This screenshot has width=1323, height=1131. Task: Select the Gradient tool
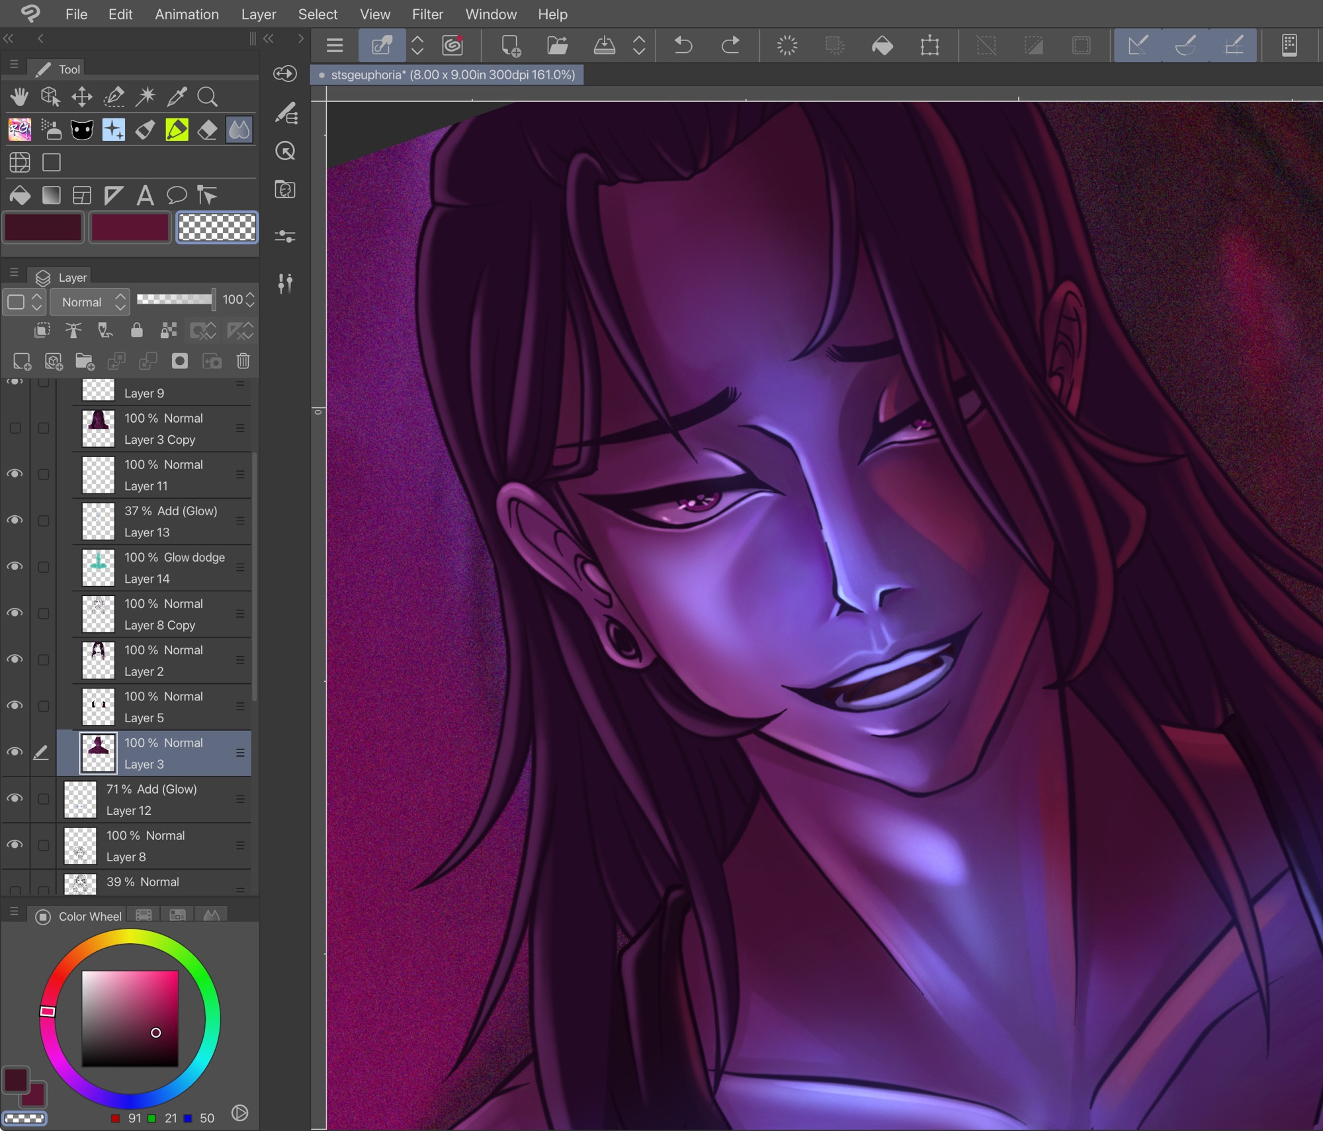pyautogui.click(x=51, y=195)
